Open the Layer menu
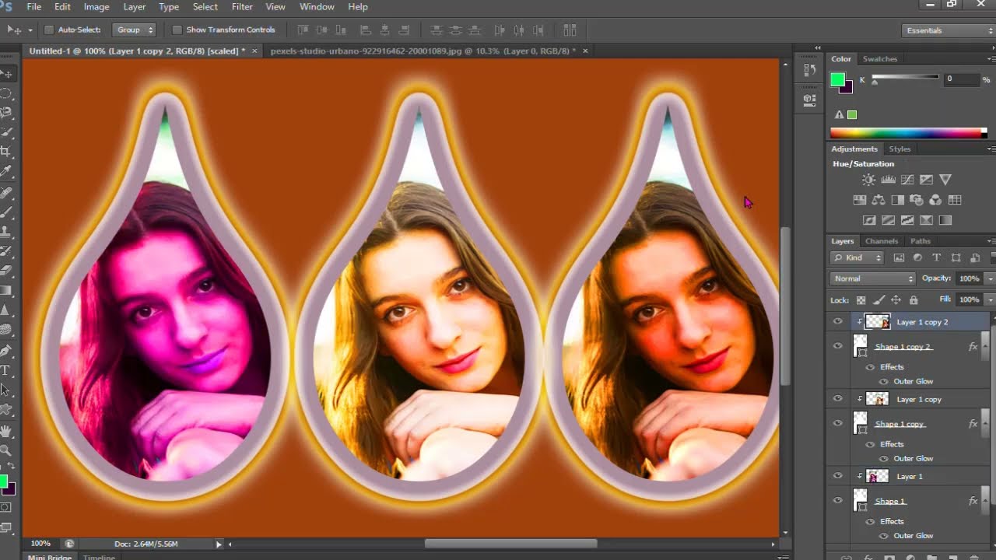Screen dimensions: 996x560 tap(135, 6)
